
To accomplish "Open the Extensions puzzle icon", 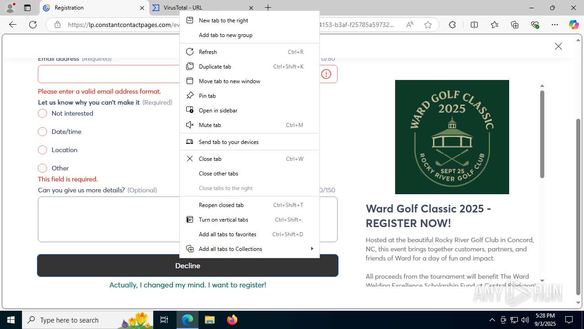I will 452,25.
